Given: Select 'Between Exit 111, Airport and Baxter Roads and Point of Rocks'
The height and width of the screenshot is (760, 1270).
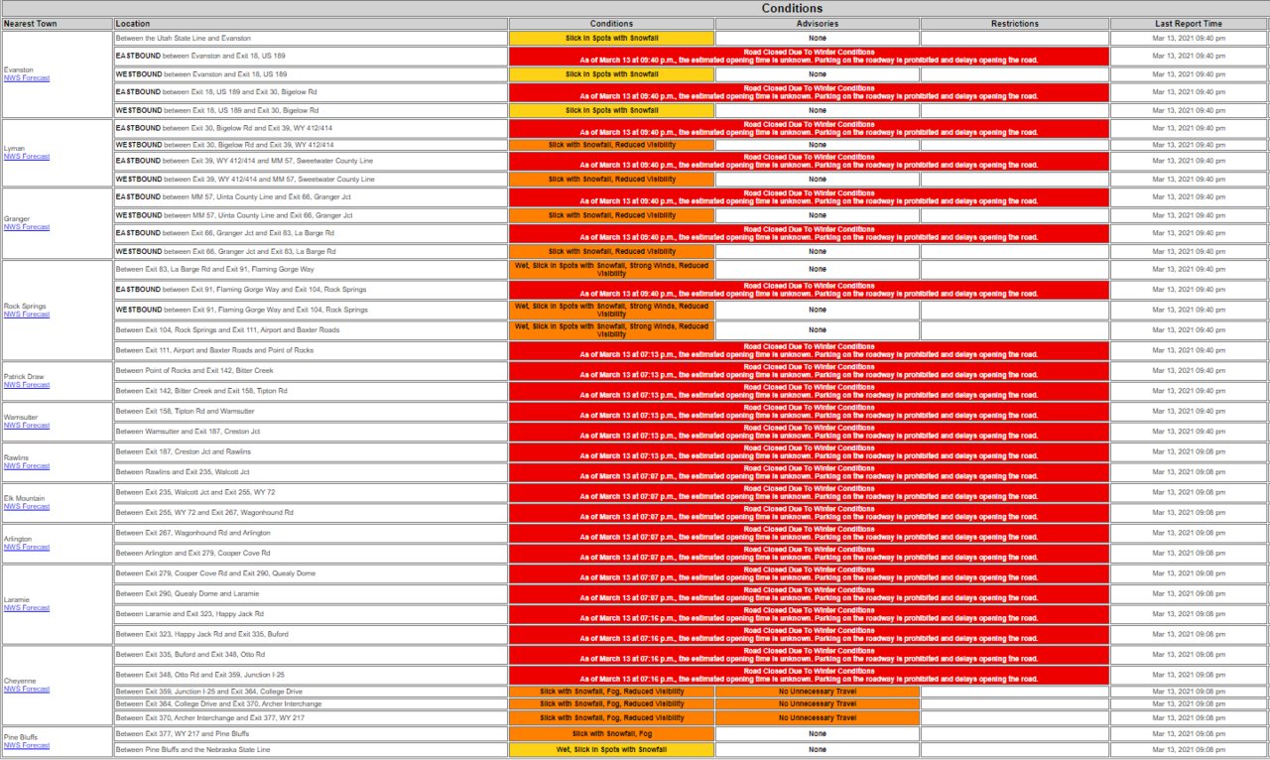Looking at the screenshot, I should pos(312,350).
